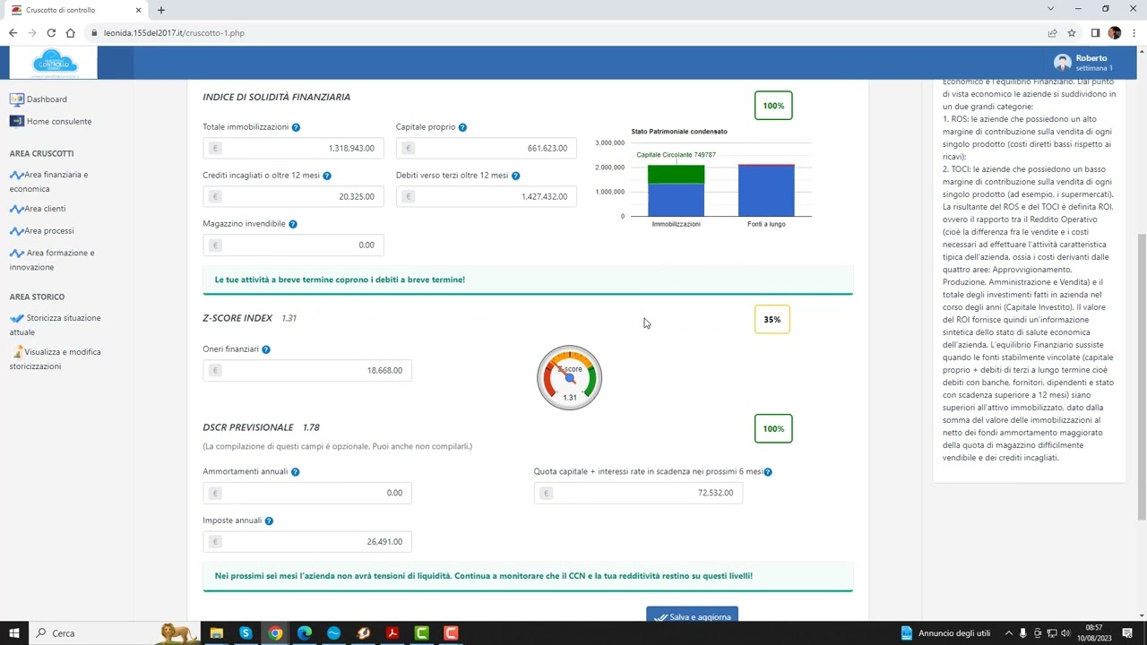Open Area processi in sidebar
1147x645 pixels.
tap(48, 231)
